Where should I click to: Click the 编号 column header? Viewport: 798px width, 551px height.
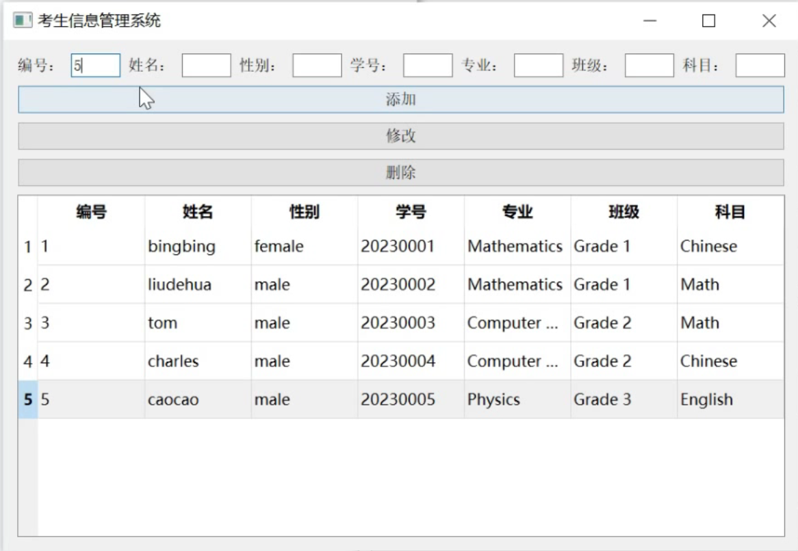coord(91,211)
